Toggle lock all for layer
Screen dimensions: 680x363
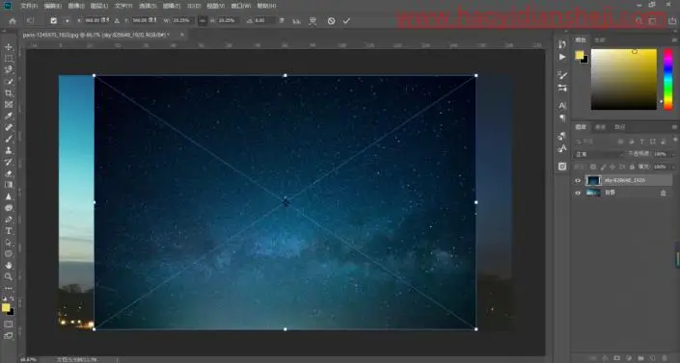(632, 167)
